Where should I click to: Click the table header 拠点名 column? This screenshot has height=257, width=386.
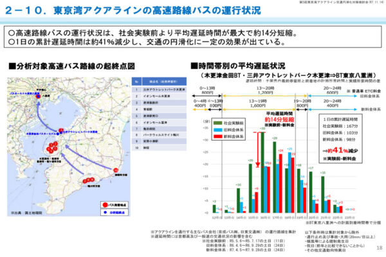click(x=158, y=82)
